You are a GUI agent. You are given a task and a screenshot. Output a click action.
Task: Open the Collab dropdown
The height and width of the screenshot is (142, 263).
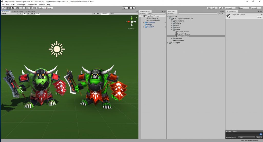click(212, 8)
